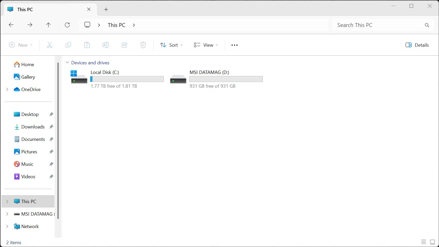This screenshot has height=247, width=439.
Task: Open Home in the sidebar
Action: click(28, 65)
